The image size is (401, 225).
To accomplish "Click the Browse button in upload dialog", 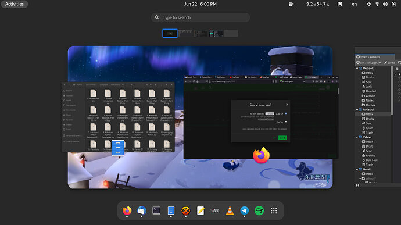I will pos(270,113).
